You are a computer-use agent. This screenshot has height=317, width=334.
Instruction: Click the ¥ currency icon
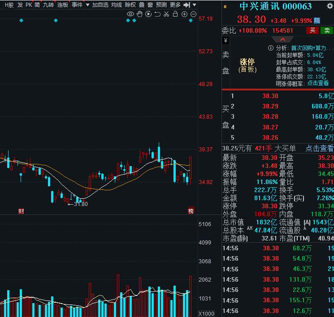(x=226, y=40)
